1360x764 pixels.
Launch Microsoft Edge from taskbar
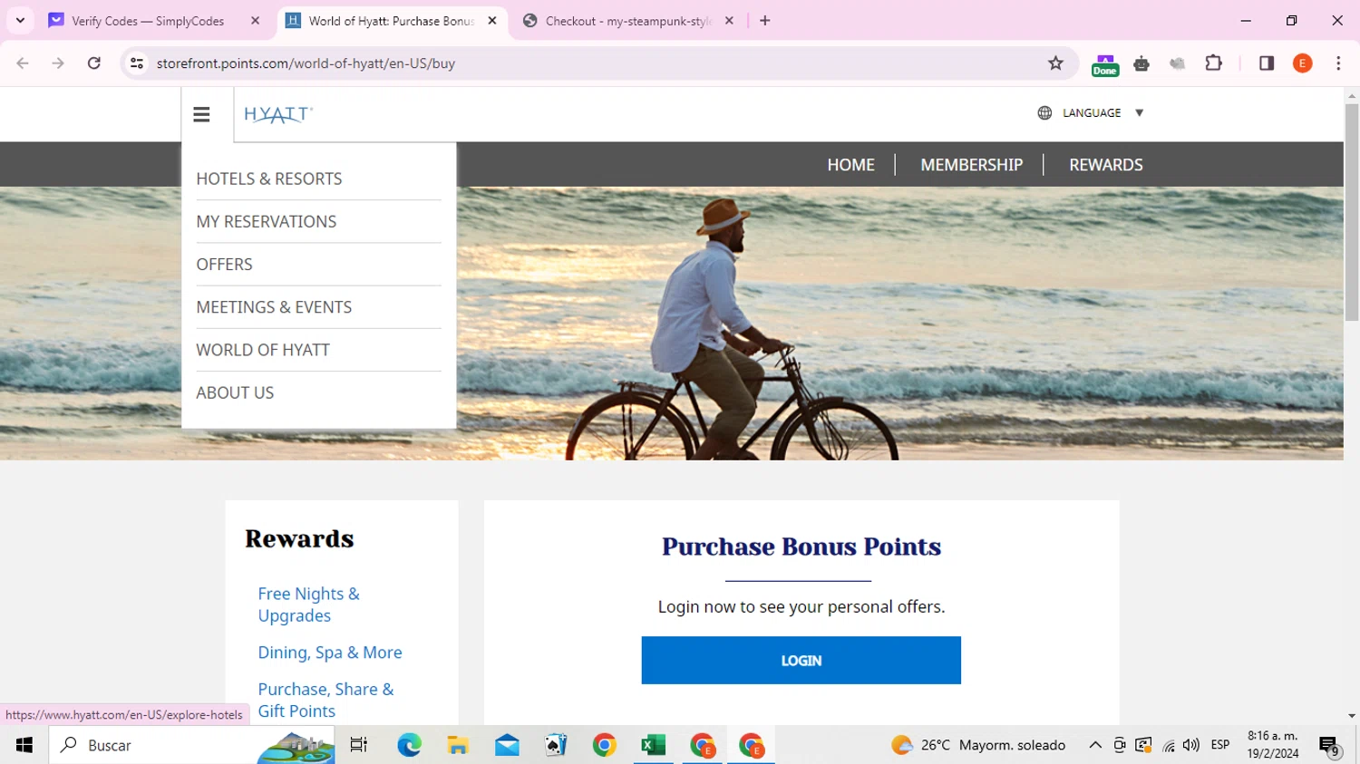coord(409,745)
